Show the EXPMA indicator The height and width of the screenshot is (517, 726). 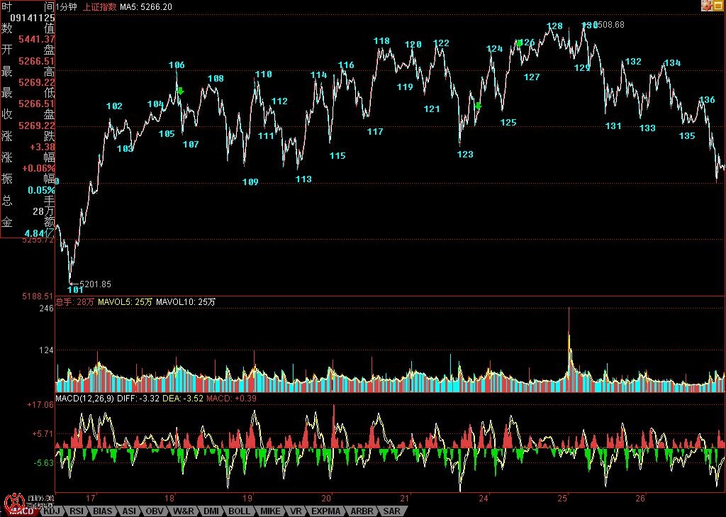326,511
